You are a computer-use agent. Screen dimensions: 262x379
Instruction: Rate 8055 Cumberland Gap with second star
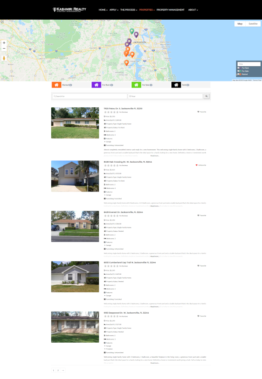108,266
